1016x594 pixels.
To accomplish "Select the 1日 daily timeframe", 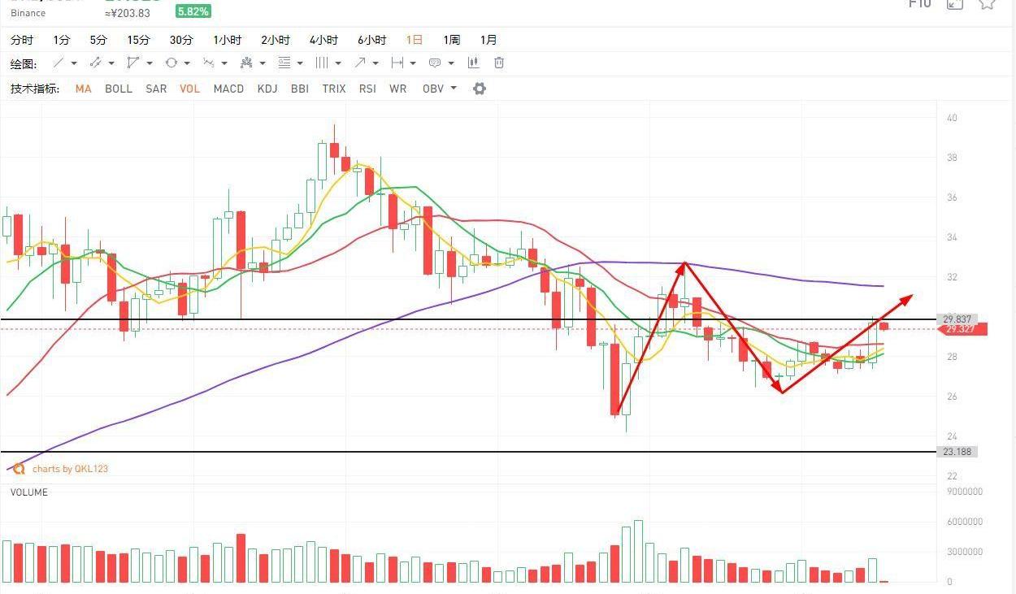I will coord(415,40).
